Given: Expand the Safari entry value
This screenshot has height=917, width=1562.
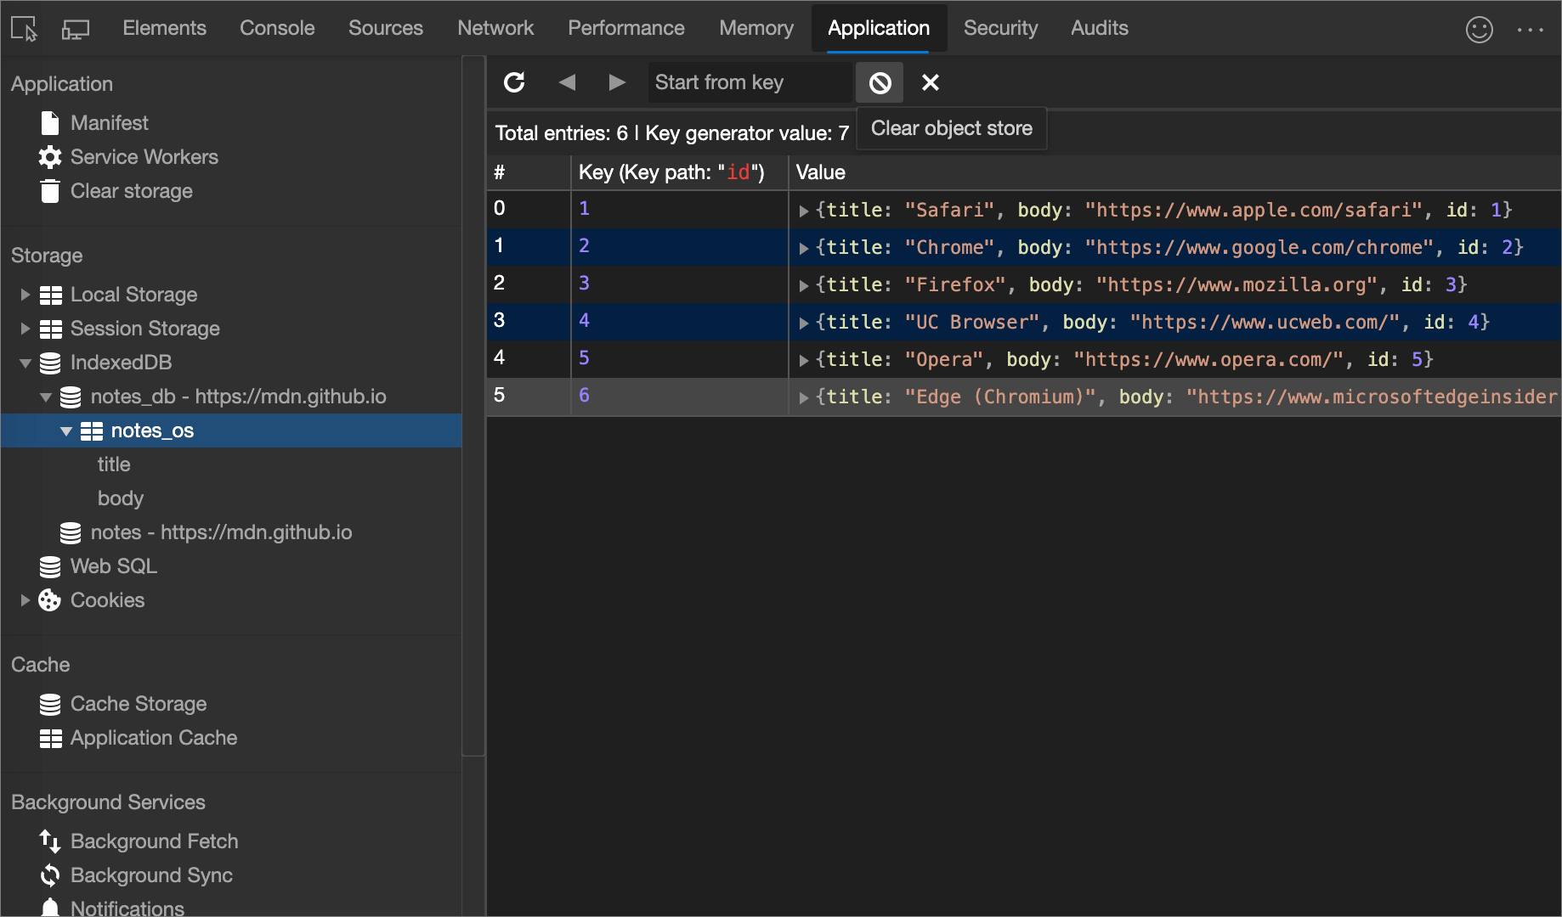Looking at the screenshot, I should point(803,210).
